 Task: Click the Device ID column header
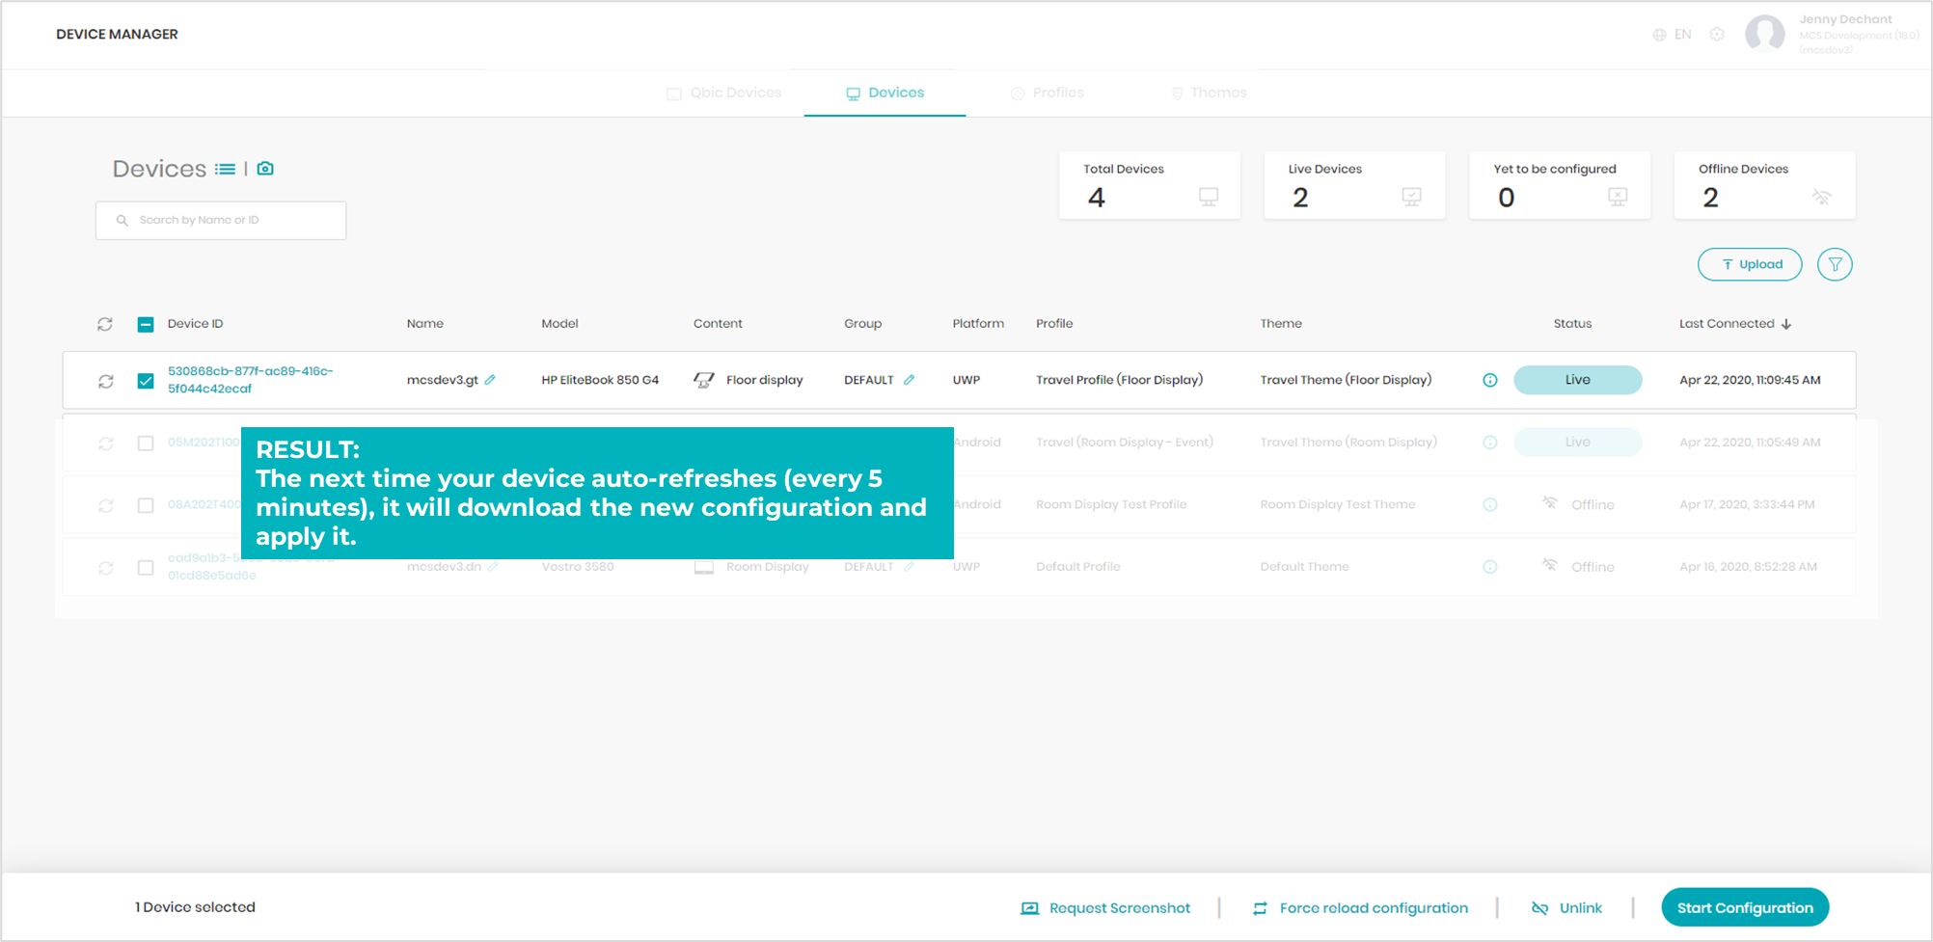tap(196, 324)
